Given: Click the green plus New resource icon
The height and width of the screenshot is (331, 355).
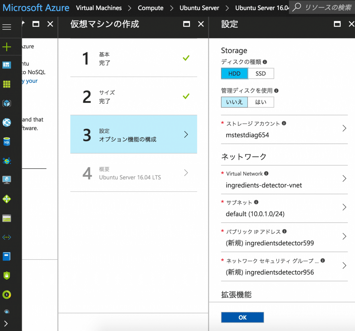Looking at the screenshot, I should (7, 47).
